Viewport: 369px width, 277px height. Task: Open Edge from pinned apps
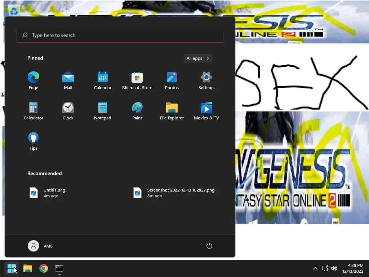[x=34, y=80]
